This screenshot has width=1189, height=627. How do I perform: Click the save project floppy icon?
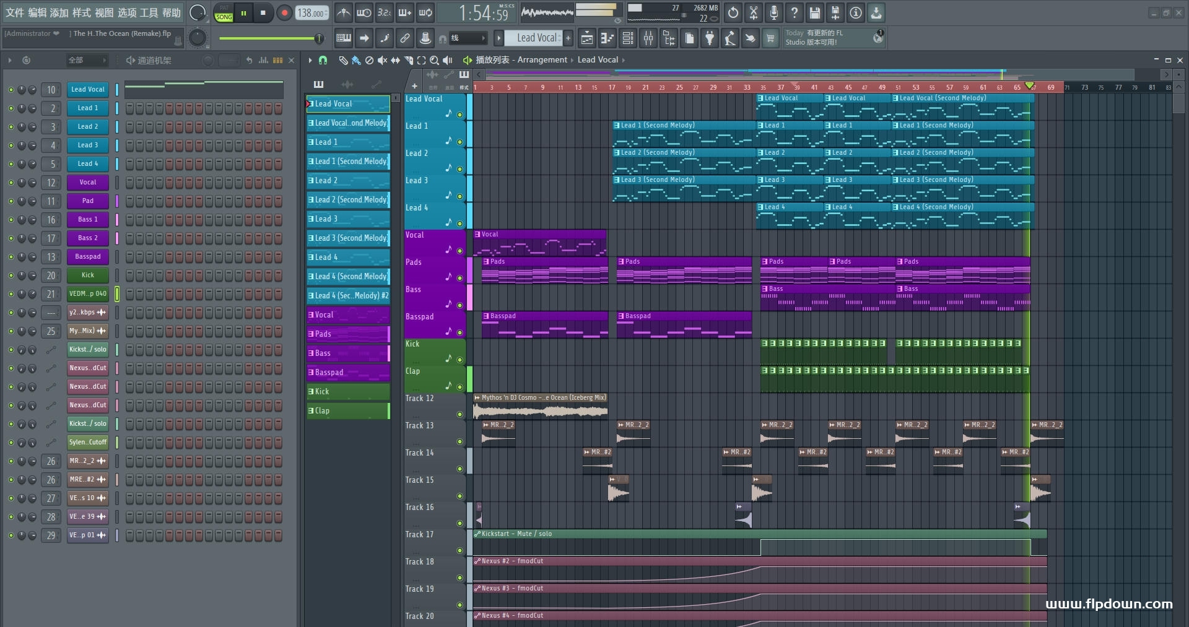click(x=815, y=13)
